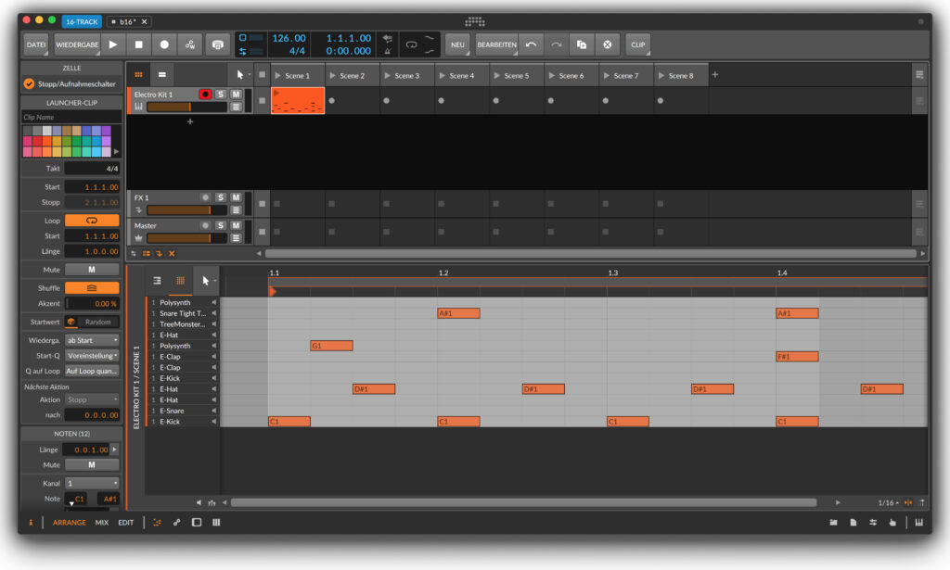Stop clips on the Electro Kit 1 track

[262, 100]
